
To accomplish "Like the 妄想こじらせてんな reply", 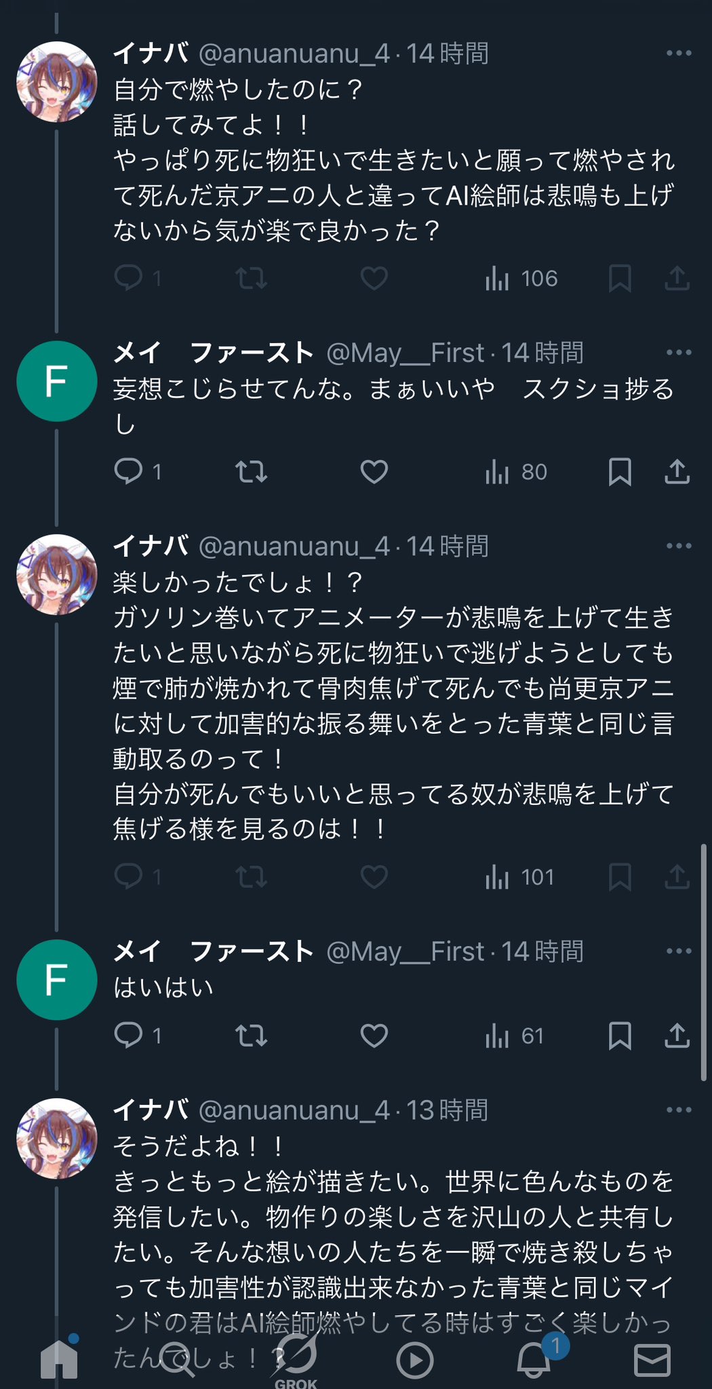I will [x=374, y=471].
